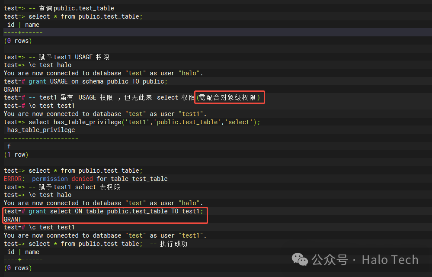432x277 pixels.
Task: Click the comment "-- 赋予test1 select 表权限"
Action: (x=75, y=187)
